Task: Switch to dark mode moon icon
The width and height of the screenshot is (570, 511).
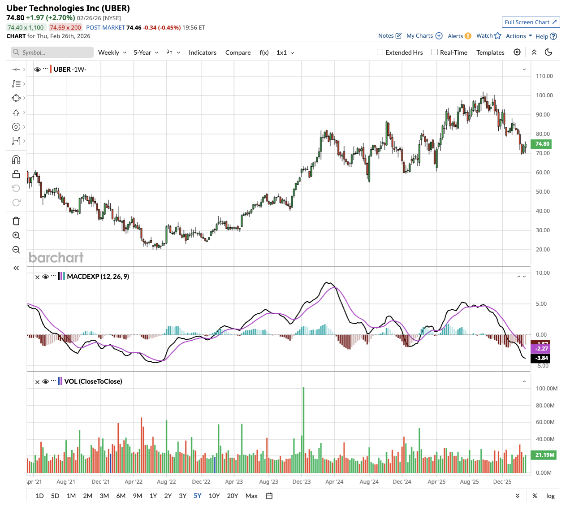Action: pos(548,52)
